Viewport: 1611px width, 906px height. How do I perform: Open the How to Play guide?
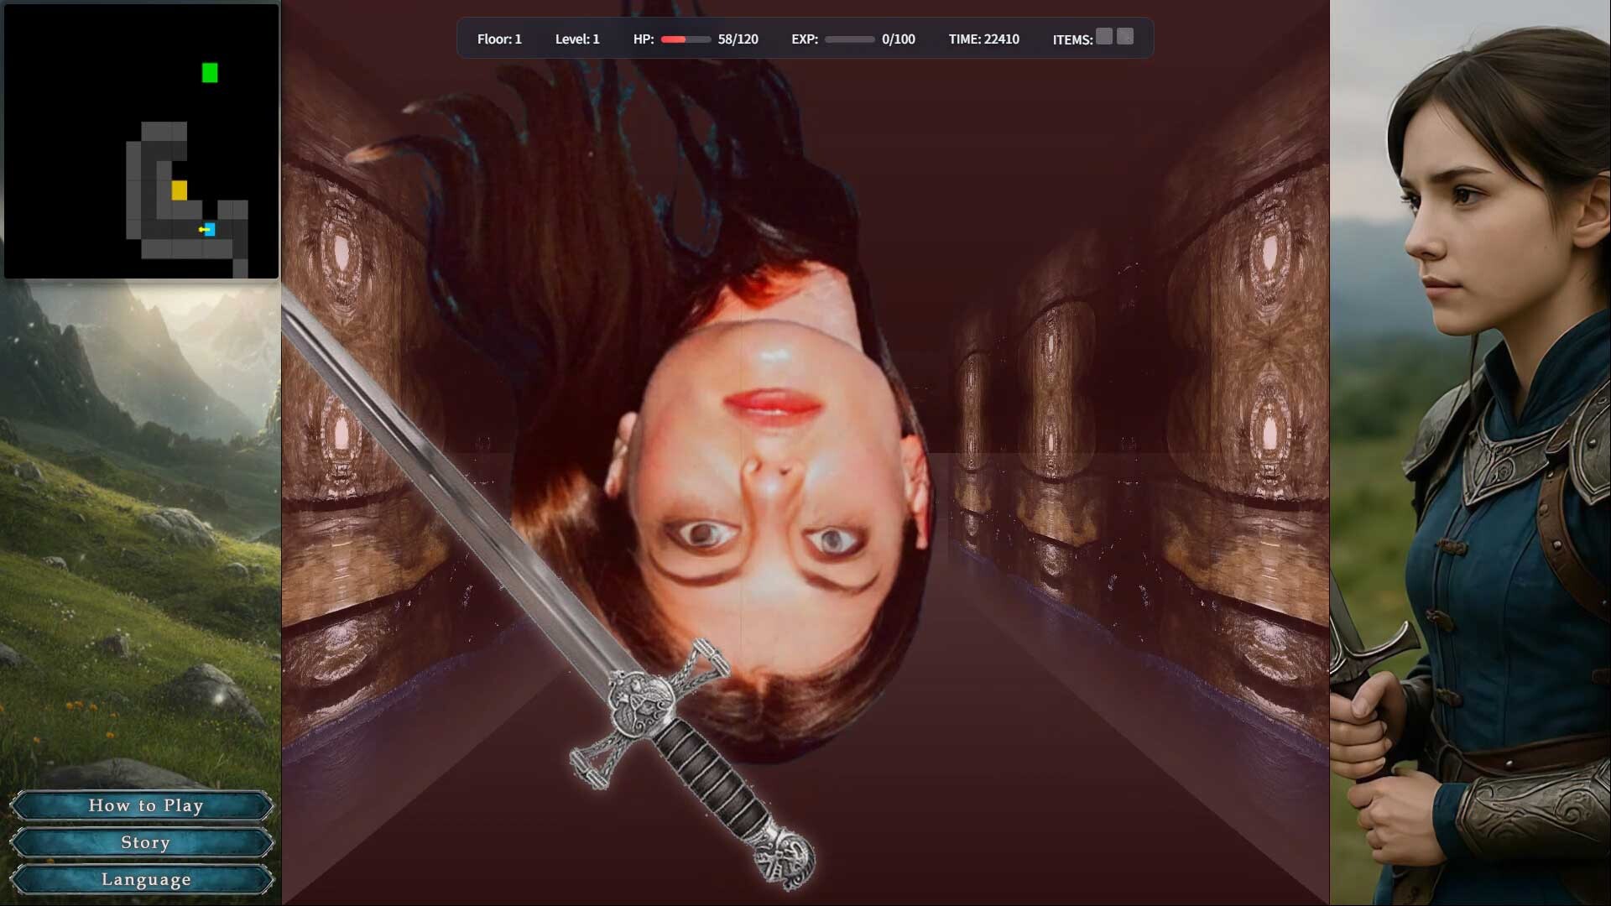pos(144,805)
